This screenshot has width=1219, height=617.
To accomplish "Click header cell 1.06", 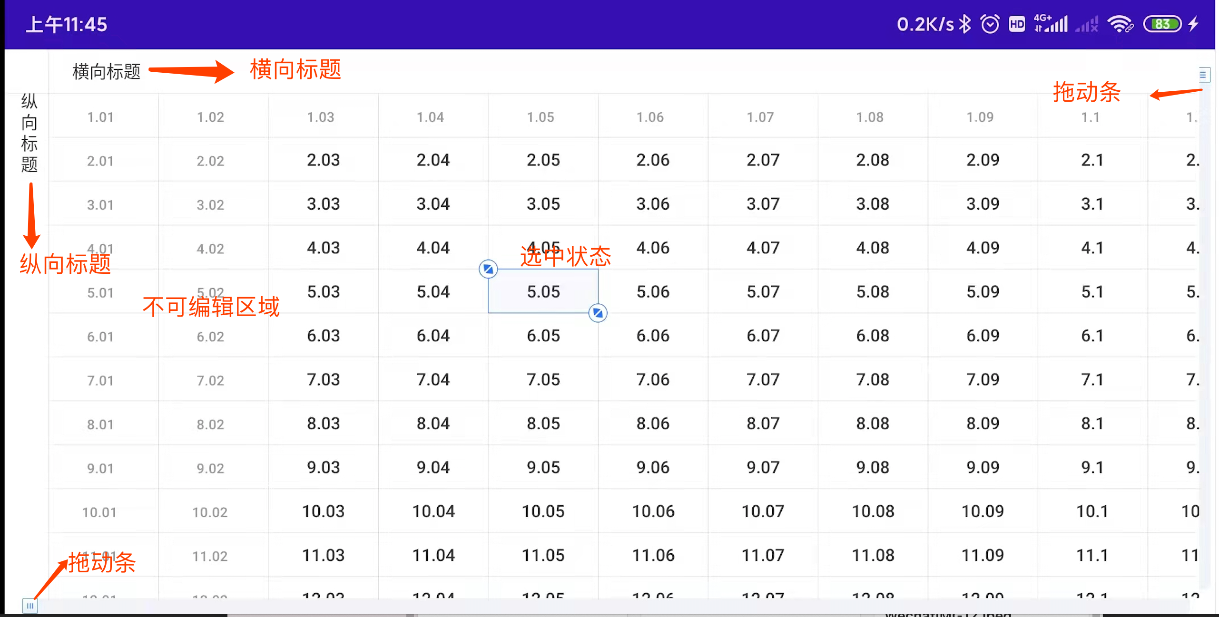I will [650, 117].
